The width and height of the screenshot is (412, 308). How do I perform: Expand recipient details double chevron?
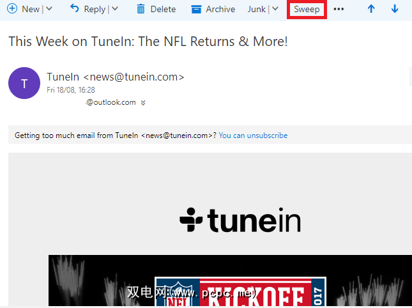point(143,102)
